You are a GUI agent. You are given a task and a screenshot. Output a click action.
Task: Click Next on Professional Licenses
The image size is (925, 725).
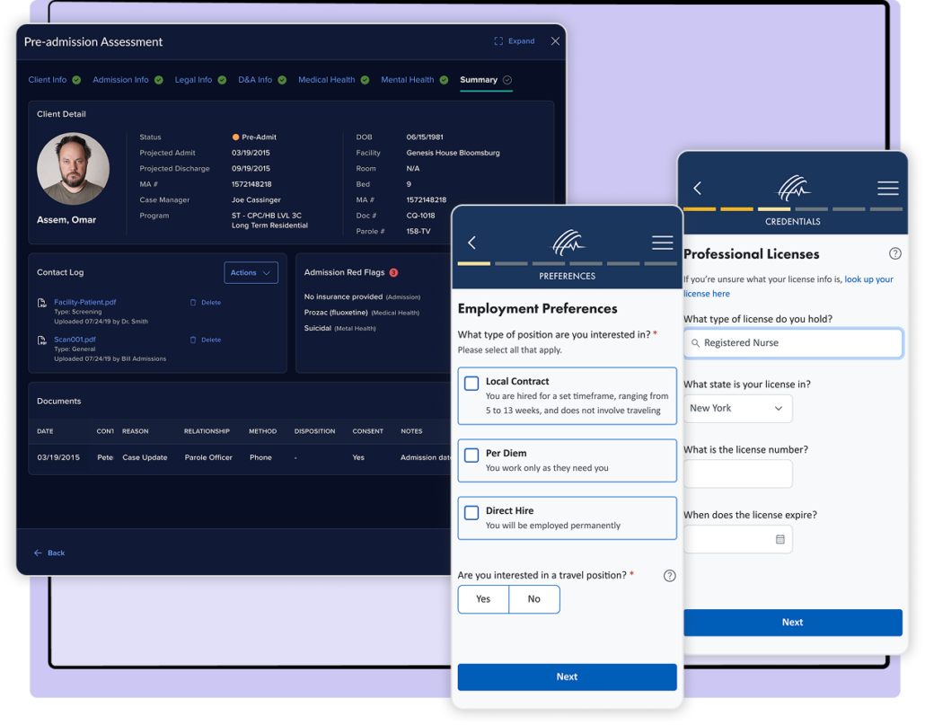(x=793, y=623)
